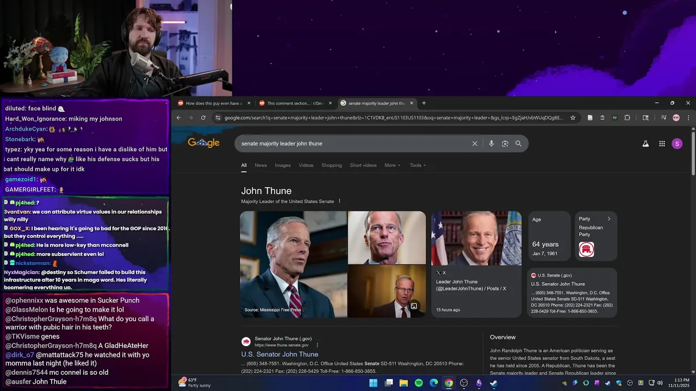Viewport: 696px width, 391px height.
Task: Click the 'Overview' heading
Action: [502, 337]
